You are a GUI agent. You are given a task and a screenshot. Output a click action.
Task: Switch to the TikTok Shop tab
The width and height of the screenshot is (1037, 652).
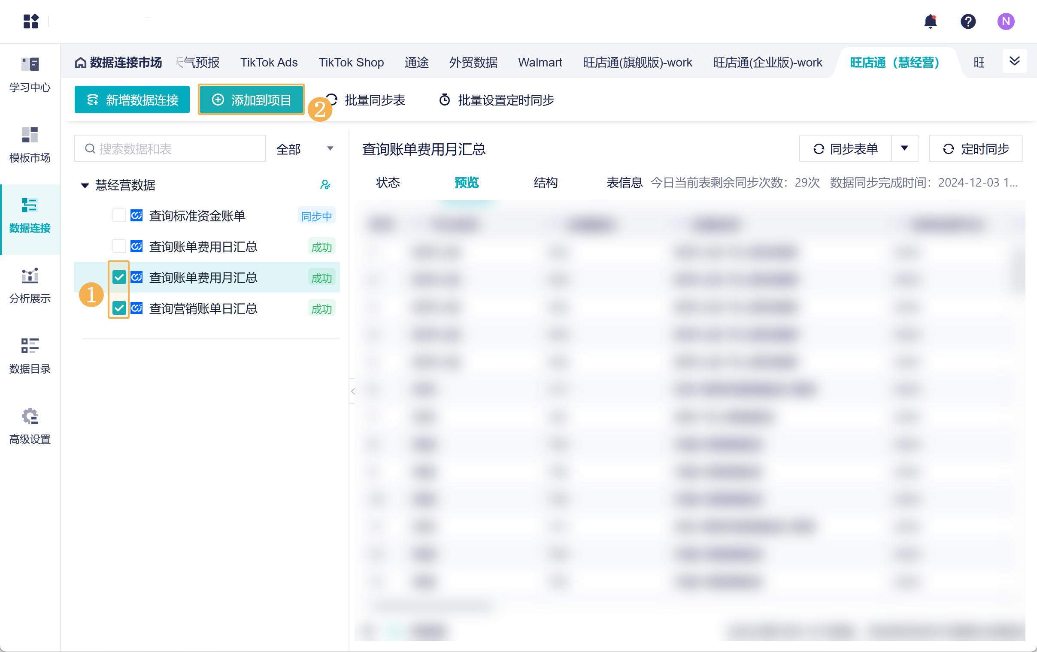(x=351, y=62)
